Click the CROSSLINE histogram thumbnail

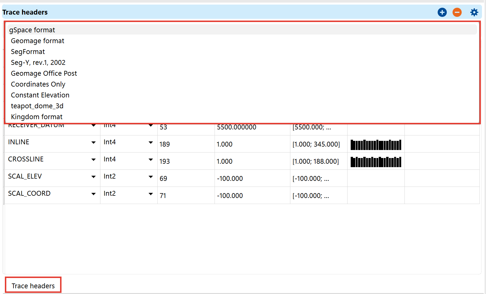[x=376, y=161]
